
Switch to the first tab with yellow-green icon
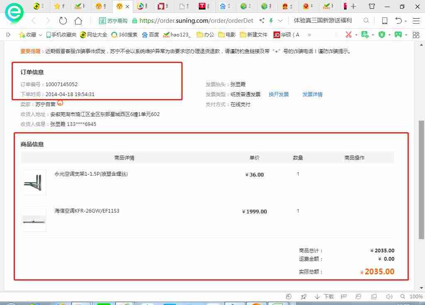point(39,6)
